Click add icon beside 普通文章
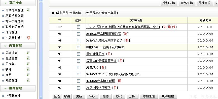This screenshot has height=99, width=218. (x=28, y=58)
